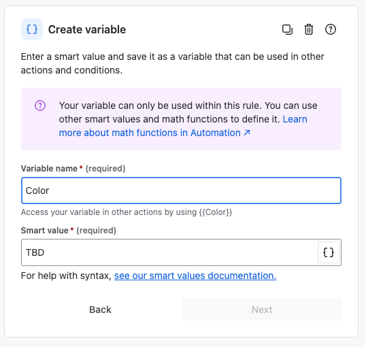Click the Variable name required label

click(x=73, y=168)
